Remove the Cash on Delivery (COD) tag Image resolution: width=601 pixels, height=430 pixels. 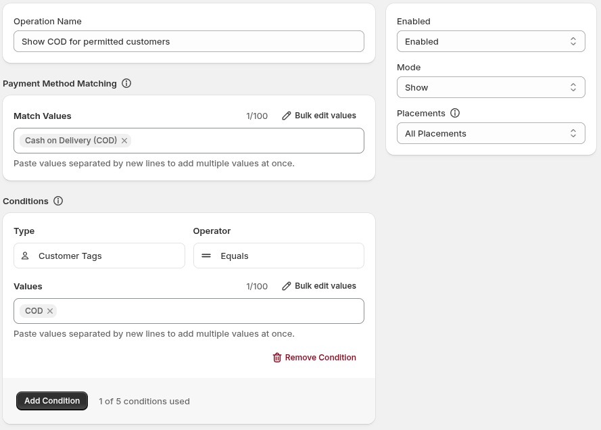[x=124, y=141]
